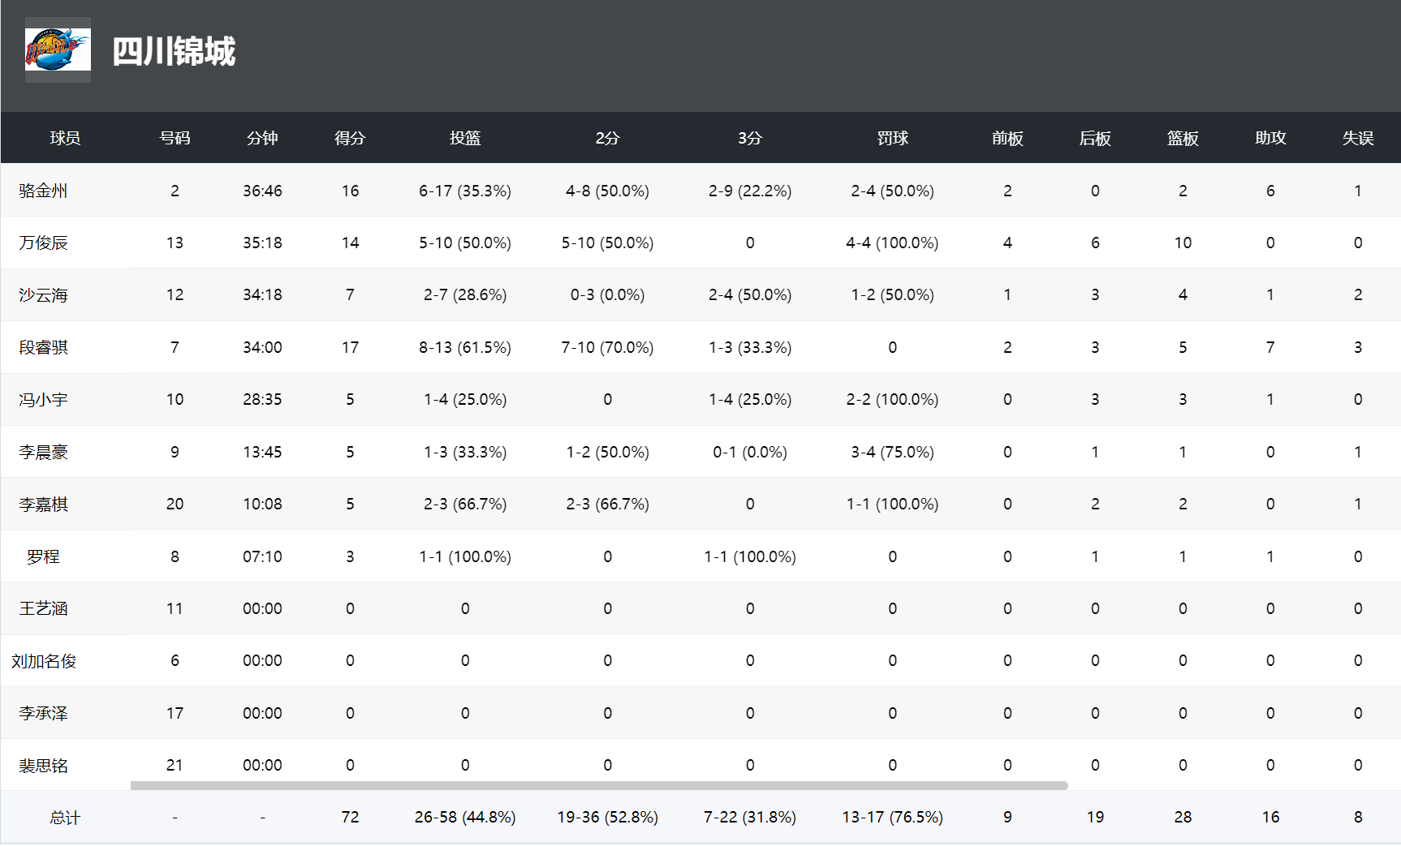Viewport: 1401px width, 846px height.
Task: Open player 万俊辰 from the roster
Action: 44,243
